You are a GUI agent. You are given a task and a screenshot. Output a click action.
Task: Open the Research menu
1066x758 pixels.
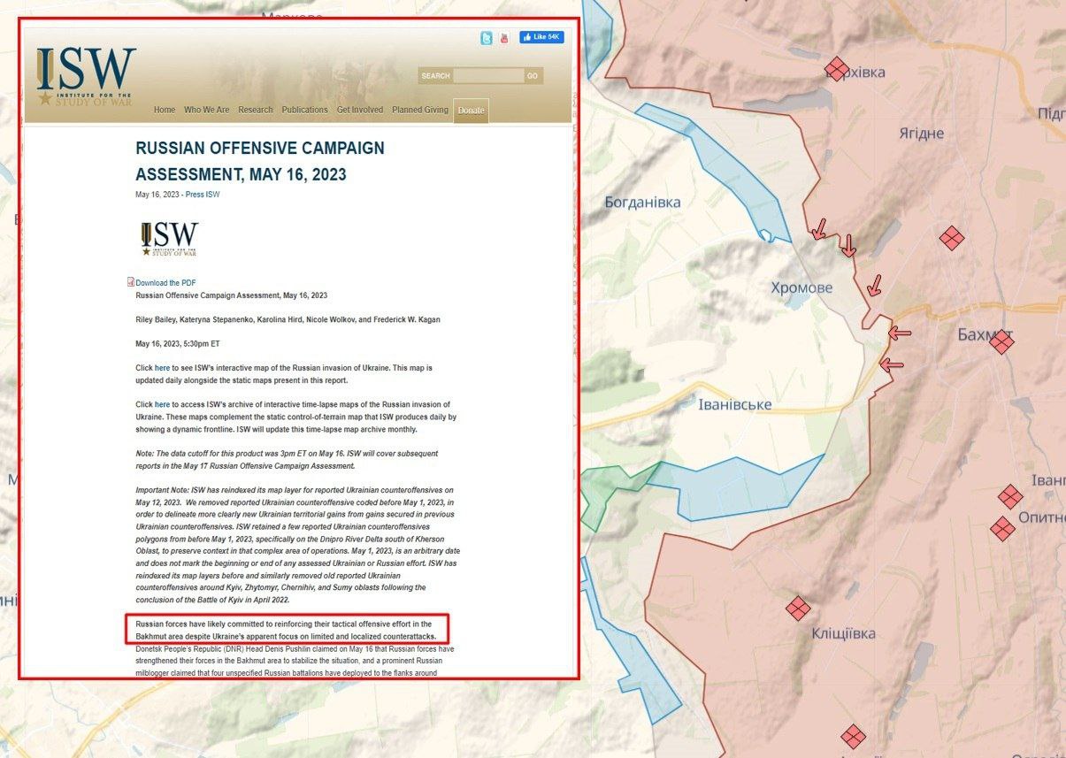pos(256,110)
